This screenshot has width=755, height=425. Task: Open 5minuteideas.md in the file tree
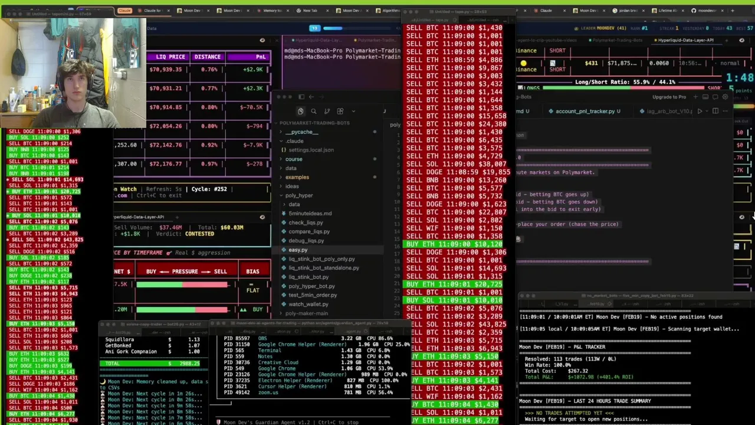(x=310, y=214)
